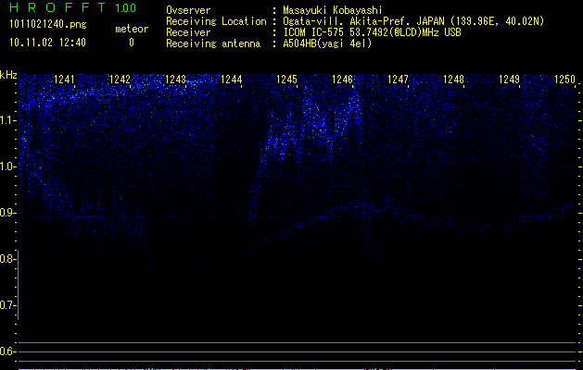Click the Ovserver field label

coord(188,10)
